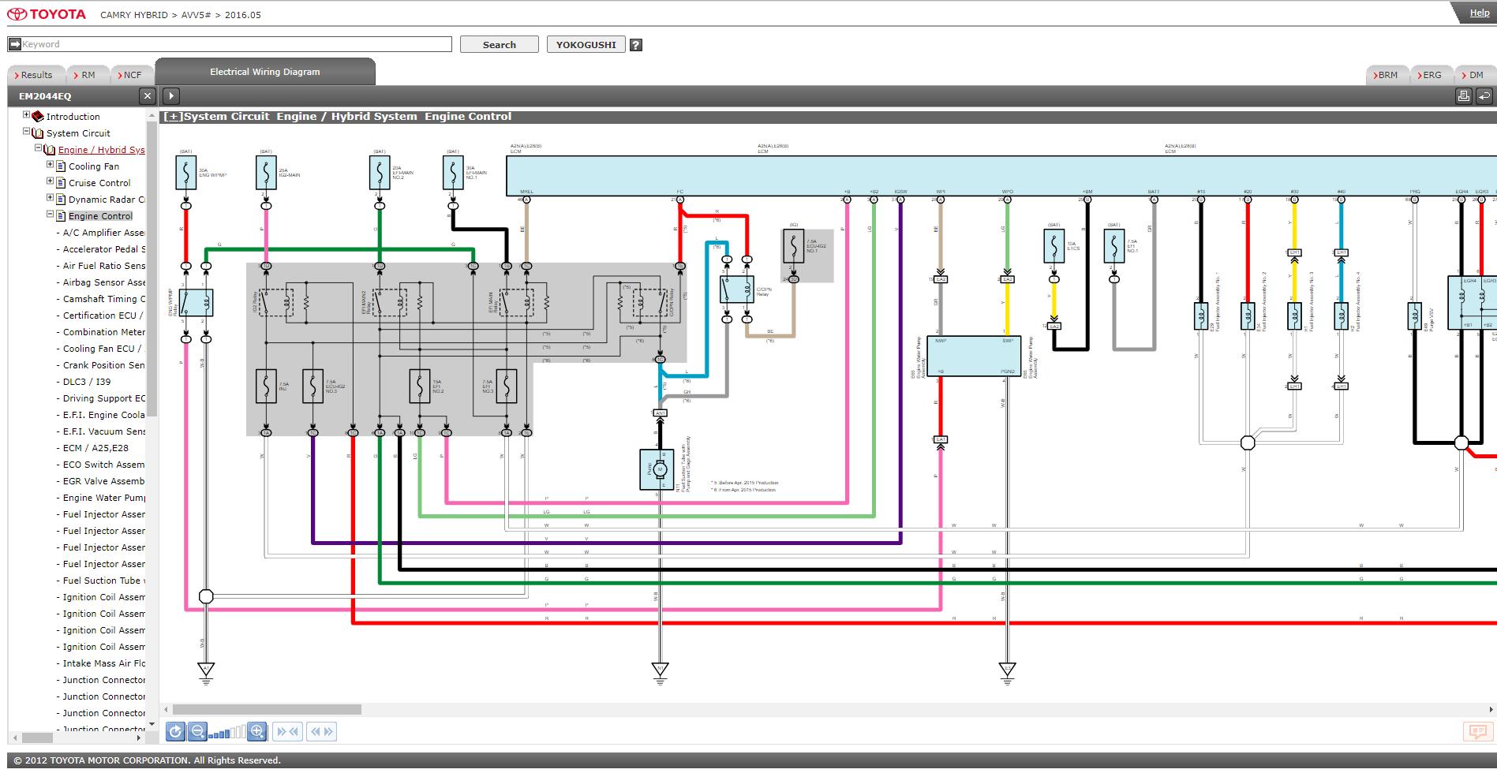The image size is (1497, 773).
Task: Click the shrink width arrows button
Action: (x=287, y=731)
